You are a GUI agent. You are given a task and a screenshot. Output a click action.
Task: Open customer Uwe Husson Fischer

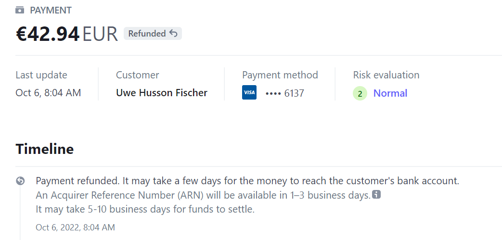(162, 93)
